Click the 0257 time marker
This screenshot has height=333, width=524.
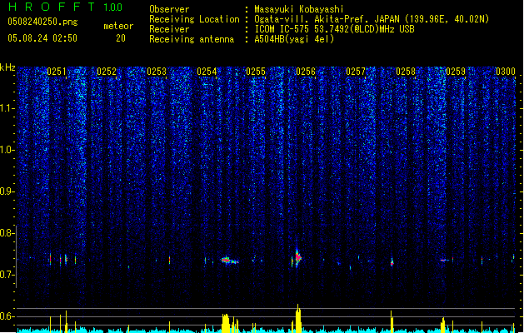[356, 72]
